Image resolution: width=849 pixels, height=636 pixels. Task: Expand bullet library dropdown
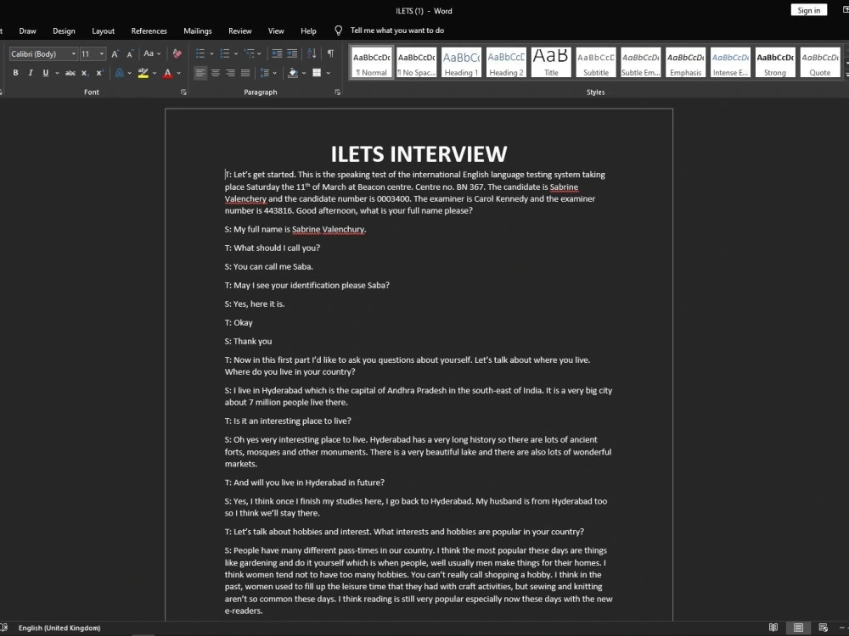coord(211,53)
